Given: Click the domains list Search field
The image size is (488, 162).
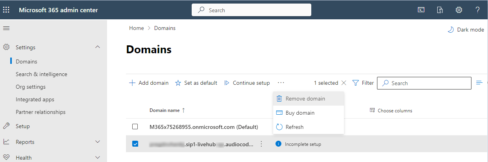Looking at the screenshot, I should [x=424, y=83].
